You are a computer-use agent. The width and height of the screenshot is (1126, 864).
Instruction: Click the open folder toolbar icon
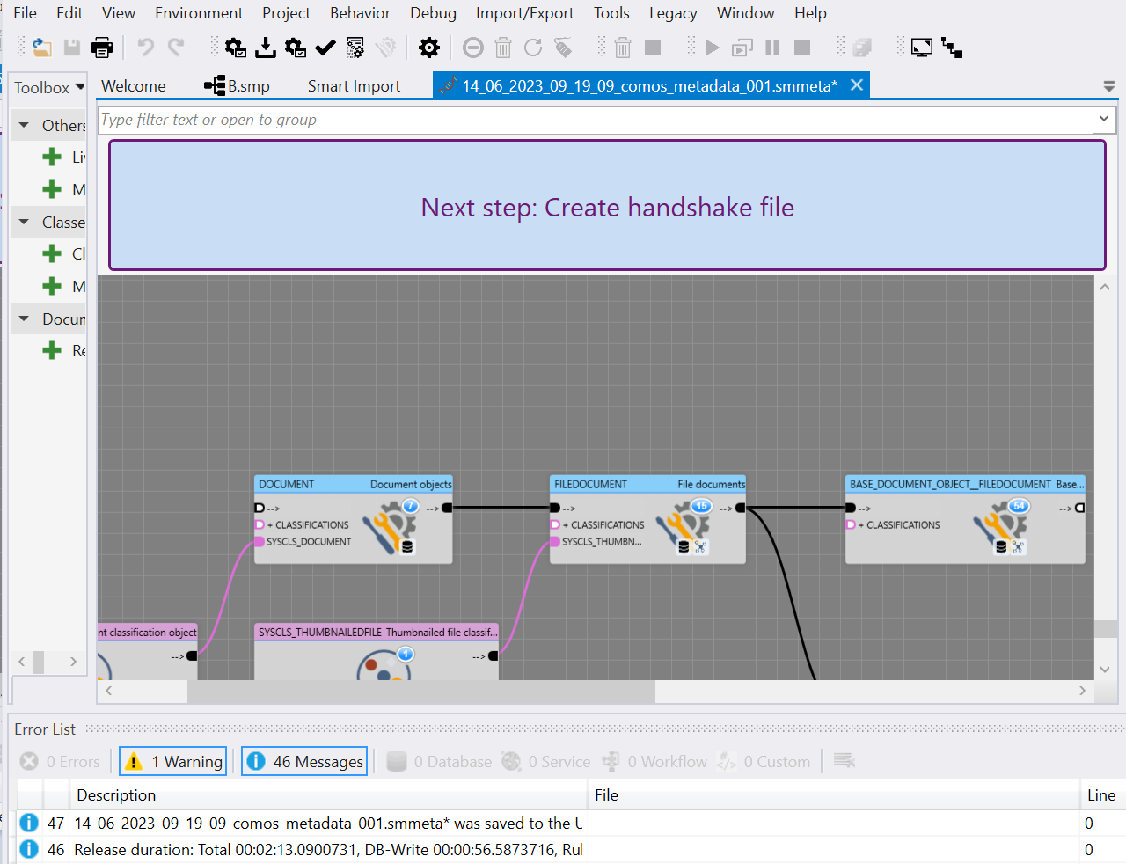point(41,48)
